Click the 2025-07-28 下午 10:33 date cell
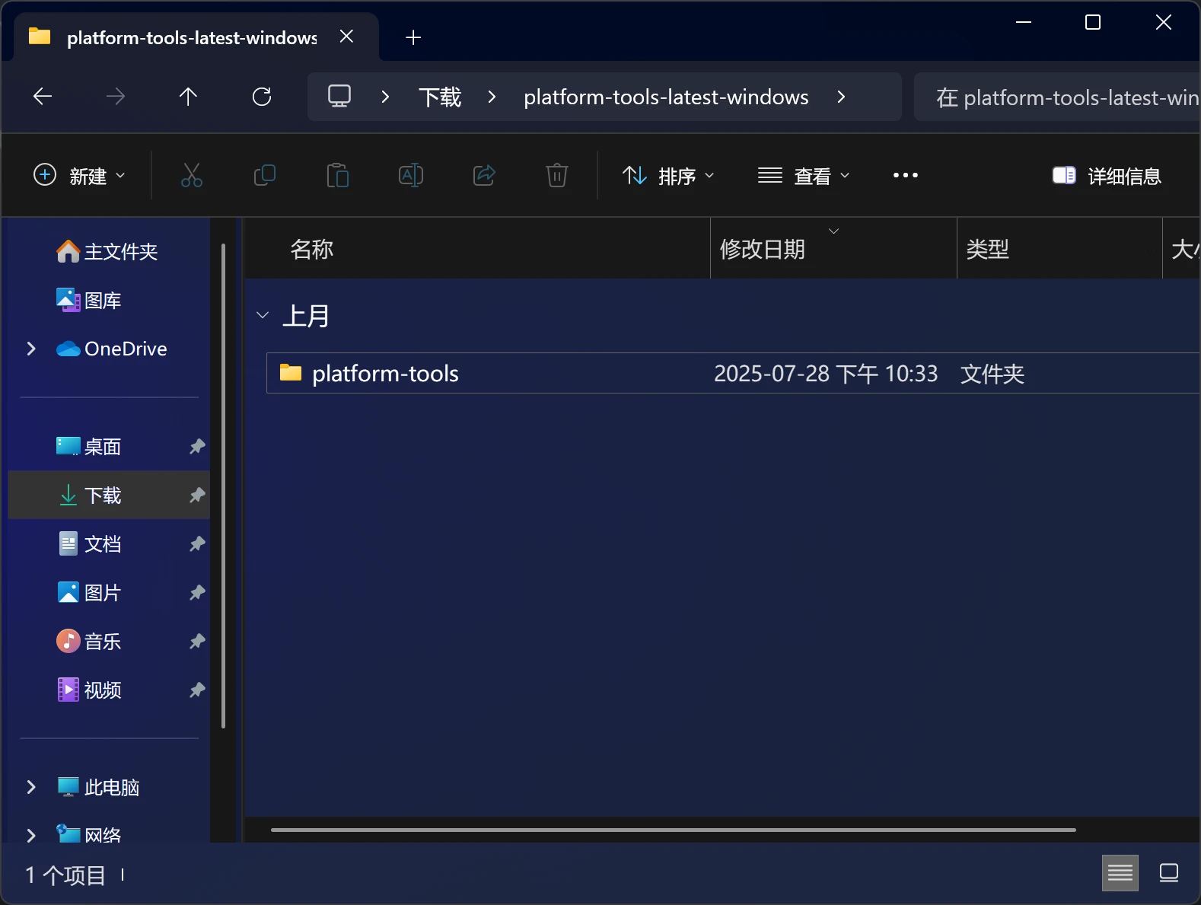The width and height of the screenshot is (1201, 905). tap(826, 374)
